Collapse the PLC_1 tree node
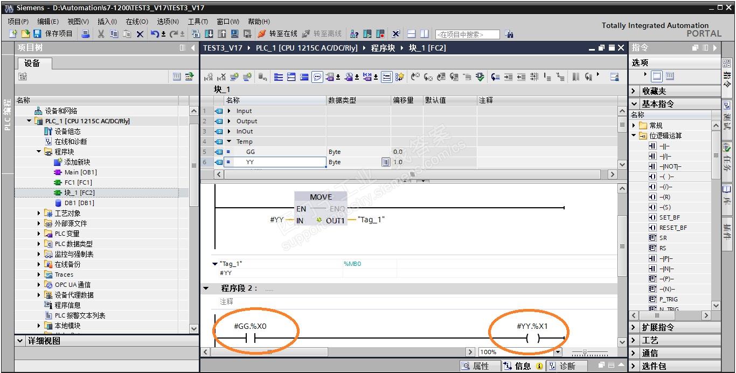The width and height of the screenshot is (736, 373). (x=30, y=121)
